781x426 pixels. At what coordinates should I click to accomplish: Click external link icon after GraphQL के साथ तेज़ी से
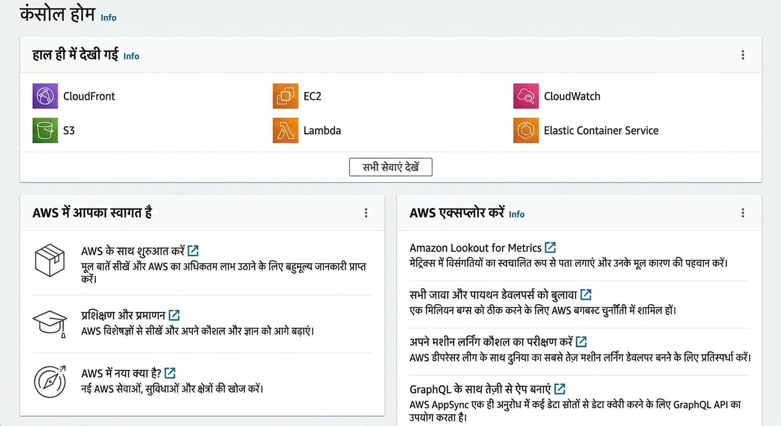coord(560,388)
